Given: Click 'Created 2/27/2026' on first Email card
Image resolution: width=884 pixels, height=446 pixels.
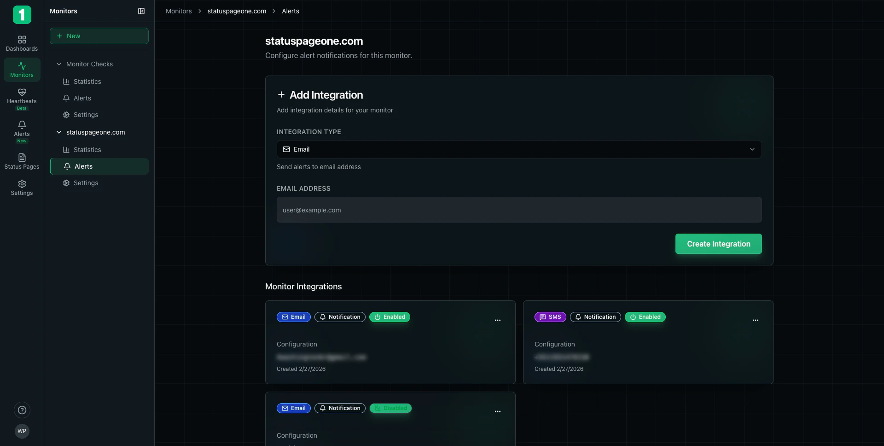Looking at the screenshot, I should [301, 369].
